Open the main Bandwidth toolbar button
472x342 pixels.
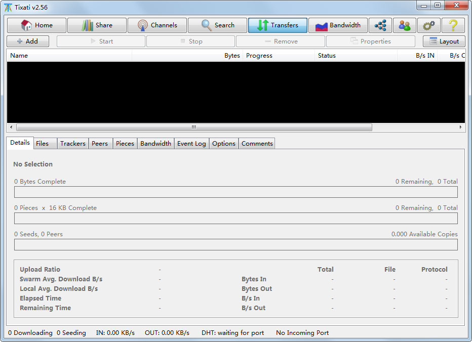[338, 25]
